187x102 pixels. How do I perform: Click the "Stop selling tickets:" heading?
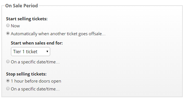coord(26,74)
